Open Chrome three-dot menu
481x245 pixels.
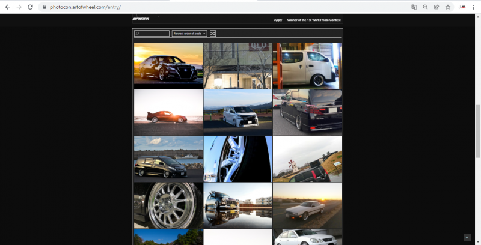click(473, 7)
